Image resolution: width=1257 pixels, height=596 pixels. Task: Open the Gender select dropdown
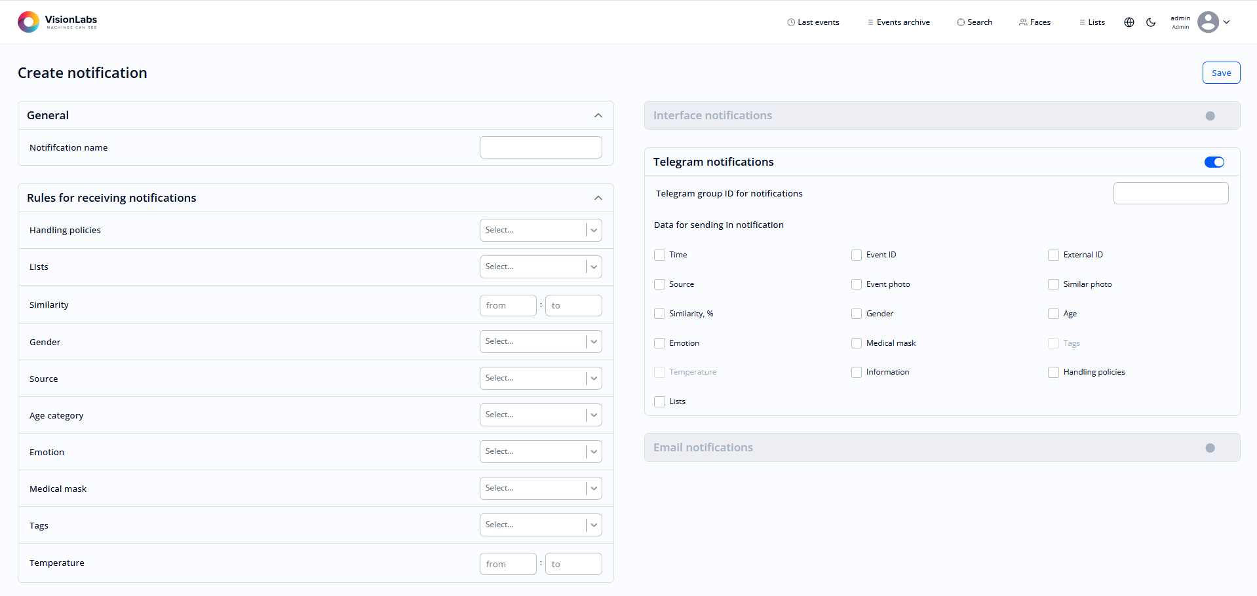coord(541,341)
